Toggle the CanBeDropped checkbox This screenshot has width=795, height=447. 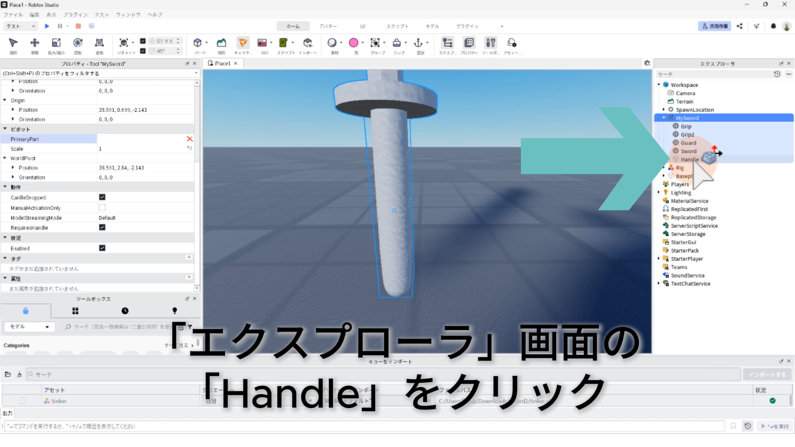pyautogui.click(x=102, y=197)
